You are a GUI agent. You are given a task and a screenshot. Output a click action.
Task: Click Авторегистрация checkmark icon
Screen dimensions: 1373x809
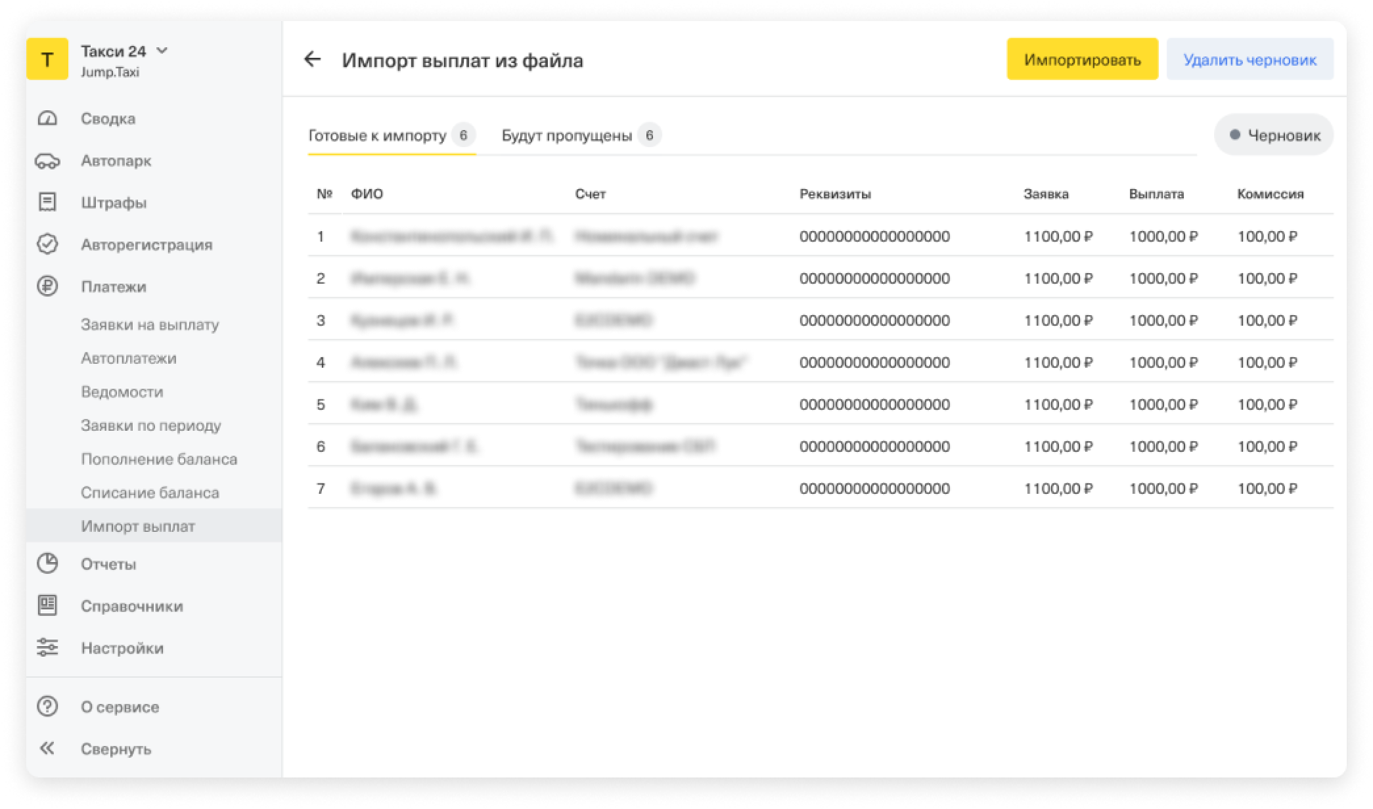pyautogui.click(x=47, y=244)
